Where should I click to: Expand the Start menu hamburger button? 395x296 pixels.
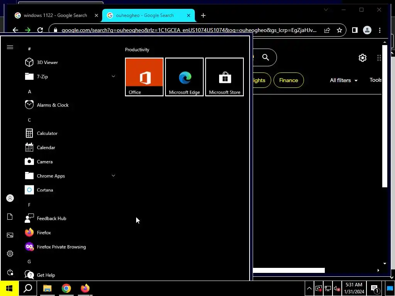pyautogui.click(x=10, y=47)
